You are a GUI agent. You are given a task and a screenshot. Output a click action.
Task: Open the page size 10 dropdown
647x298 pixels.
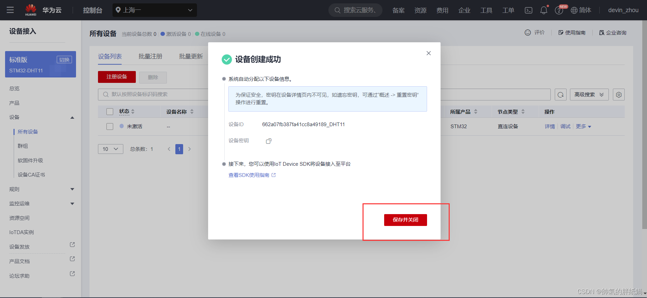tap(110, 149)
